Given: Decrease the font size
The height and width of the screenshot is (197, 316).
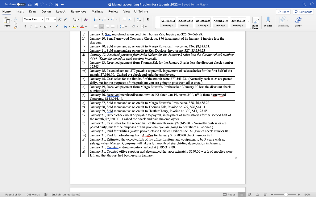Looking at the screenshot, I should coord(65,19).
